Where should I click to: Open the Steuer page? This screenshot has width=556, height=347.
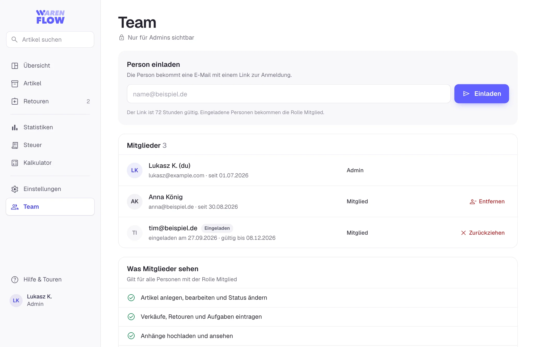[50, 145]
